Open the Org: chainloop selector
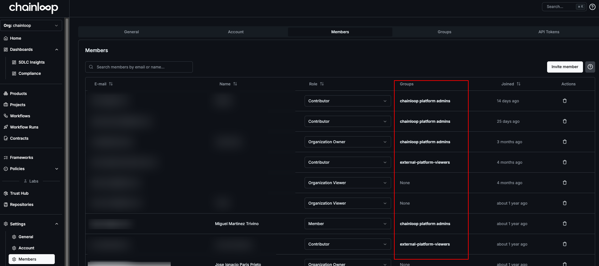The image size is (599, 266). [31, 26]
